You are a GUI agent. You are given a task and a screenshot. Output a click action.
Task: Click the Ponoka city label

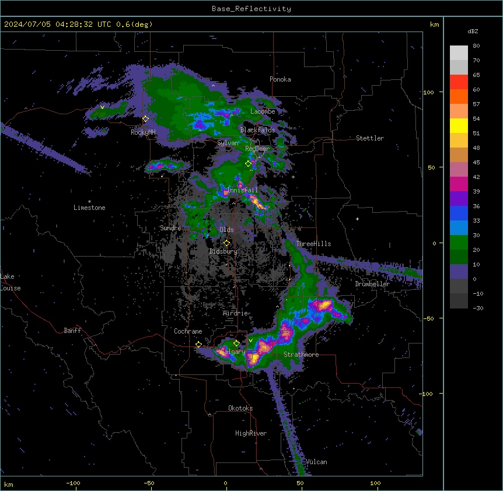(280, 79)
